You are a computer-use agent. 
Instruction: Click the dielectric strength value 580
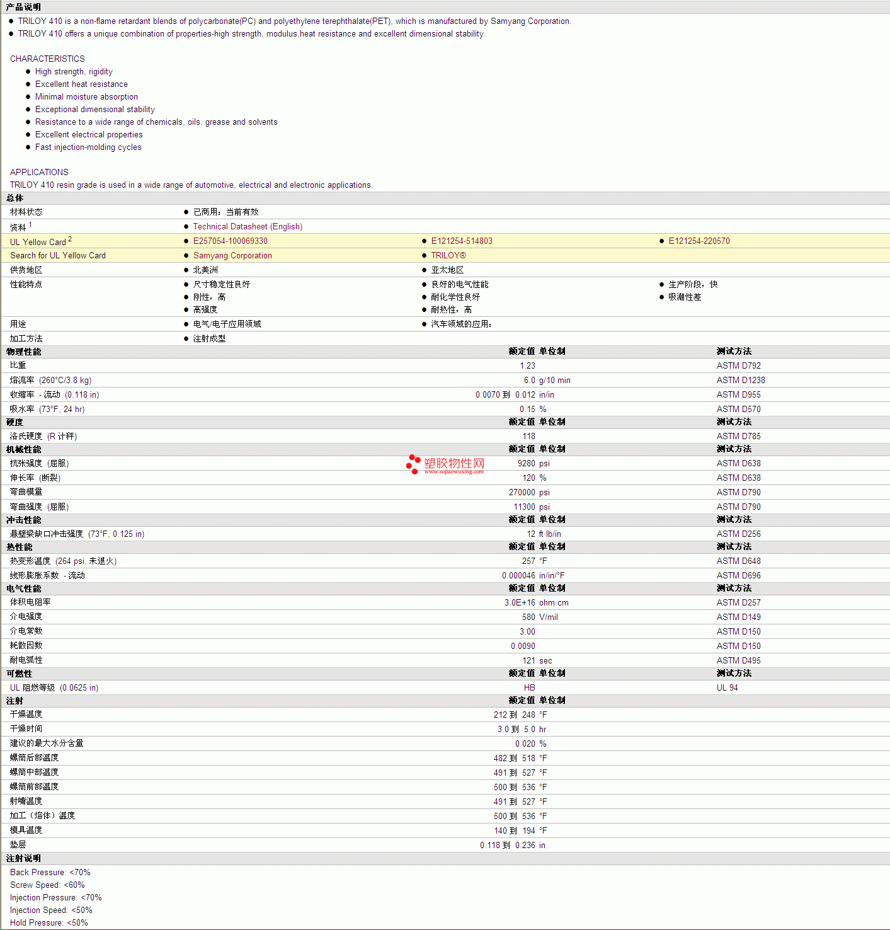coord(528,617)
